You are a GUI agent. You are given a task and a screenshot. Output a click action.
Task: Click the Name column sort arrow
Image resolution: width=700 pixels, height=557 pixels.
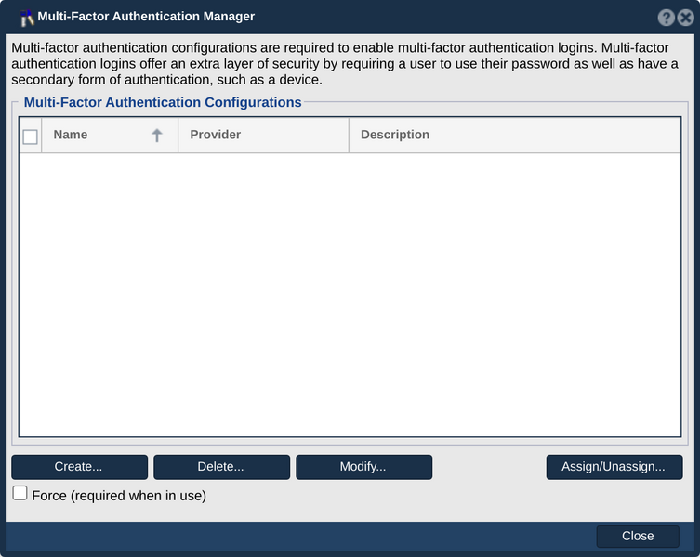pos(157,136)
